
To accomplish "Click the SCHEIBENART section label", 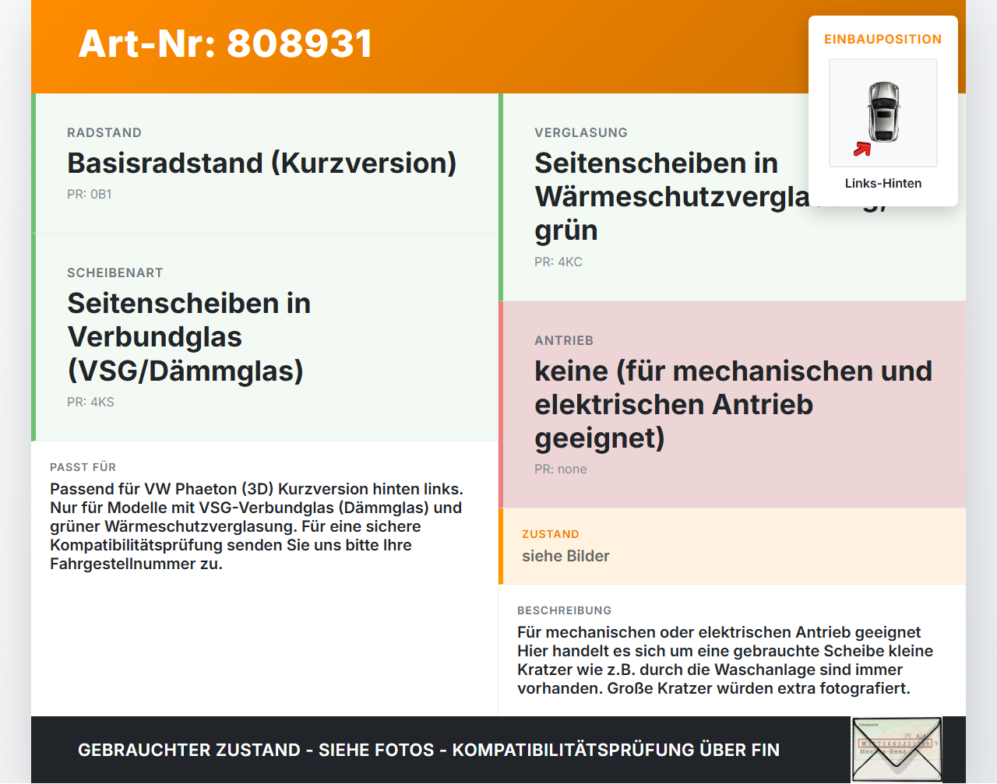I will 115,272.
